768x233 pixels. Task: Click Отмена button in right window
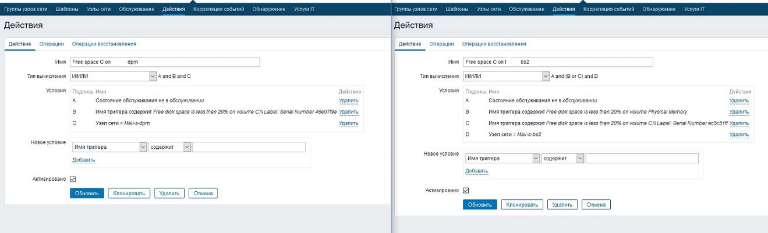pos(596,205)
